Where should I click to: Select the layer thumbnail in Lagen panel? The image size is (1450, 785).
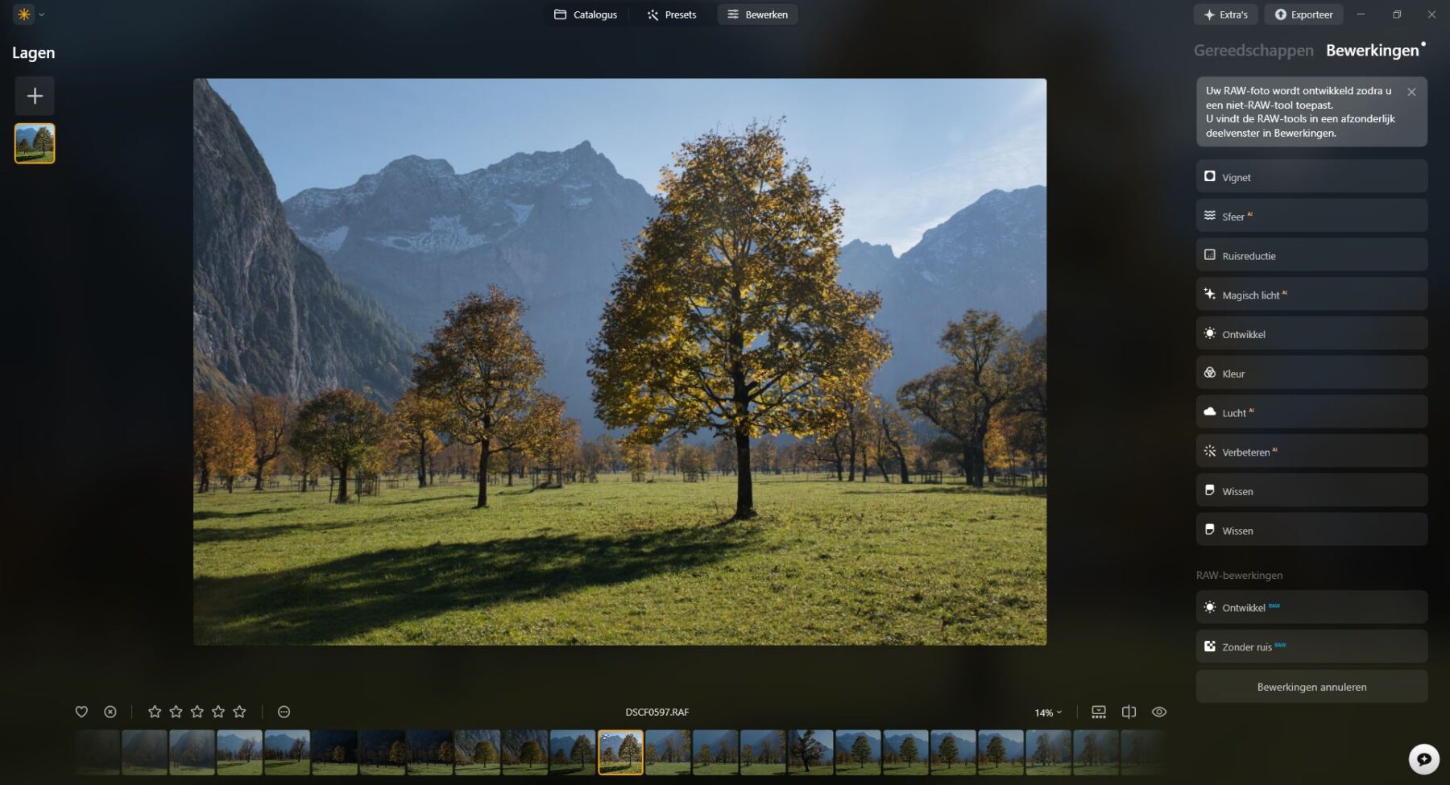35,143
